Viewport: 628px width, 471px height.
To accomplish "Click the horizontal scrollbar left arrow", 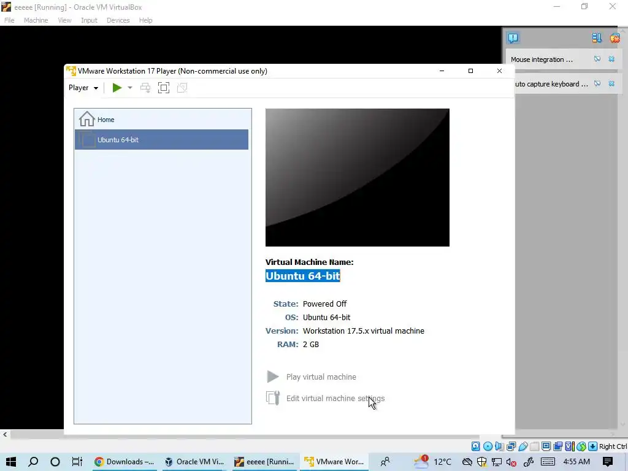I will pos(5,434).
